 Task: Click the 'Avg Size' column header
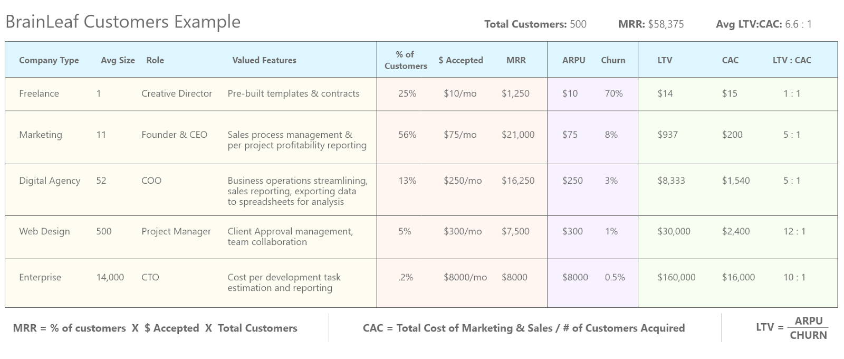118,60
